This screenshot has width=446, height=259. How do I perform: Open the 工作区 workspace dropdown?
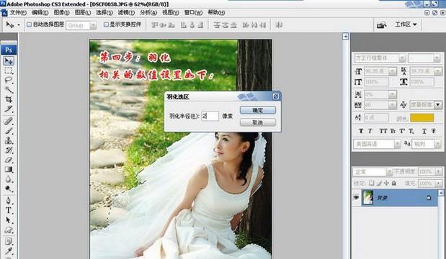[406, 24]
